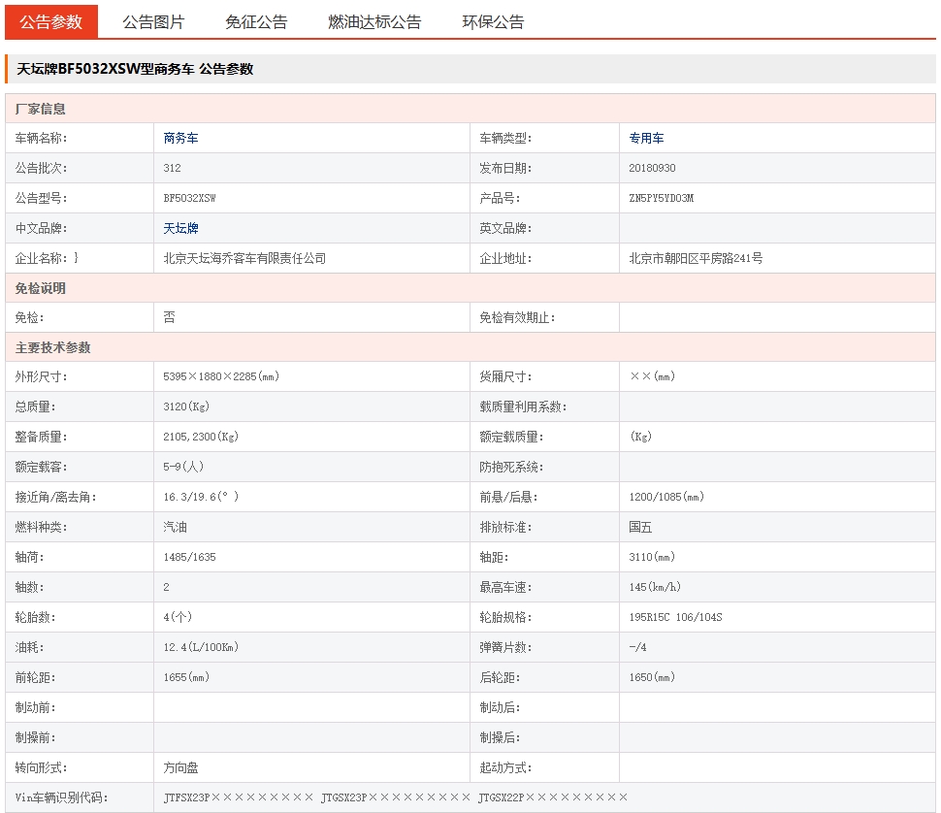The height and width of the screenshot is (813, 941).
Task: Click the 免检有效期止: label
Action: pos(517,317)
